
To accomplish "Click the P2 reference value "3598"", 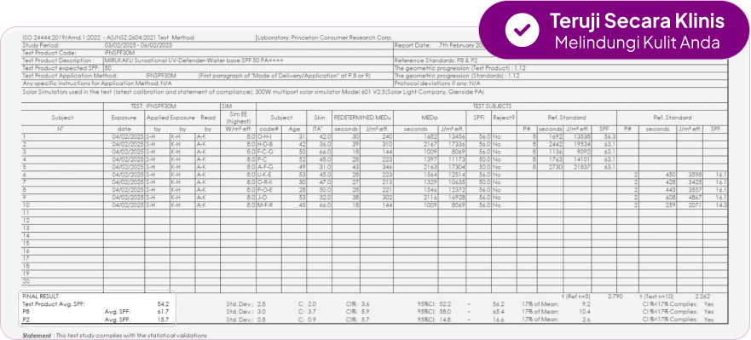I will click(x=695, y=176).
